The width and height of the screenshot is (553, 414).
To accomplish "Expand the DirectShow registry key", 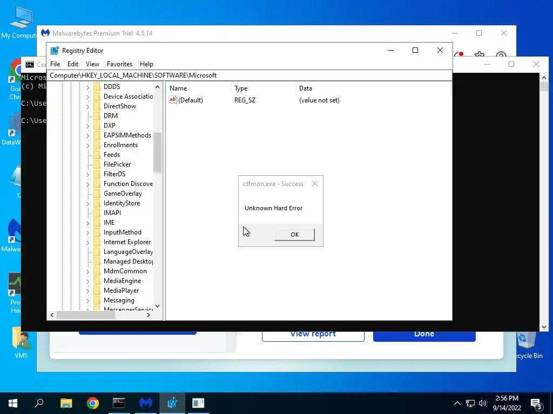I will 88,106.
